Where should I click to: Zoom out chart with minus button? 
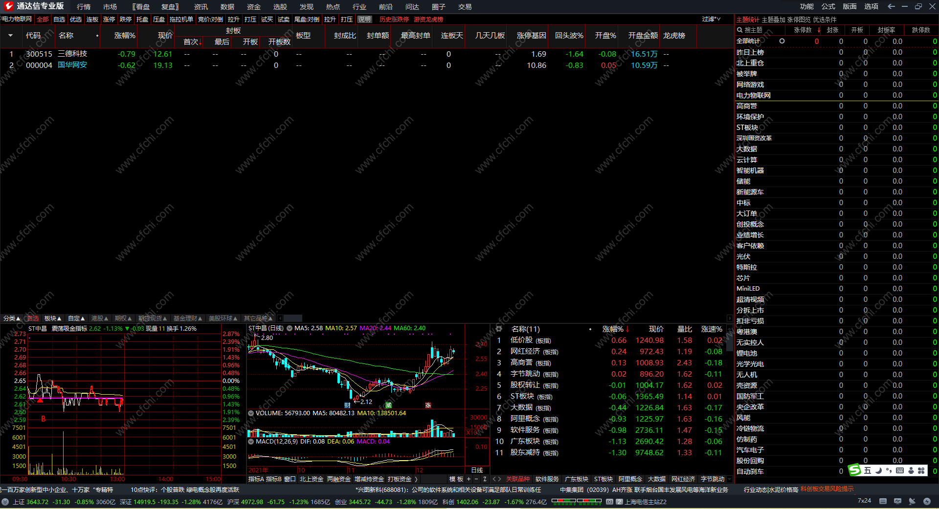[476, 479]
